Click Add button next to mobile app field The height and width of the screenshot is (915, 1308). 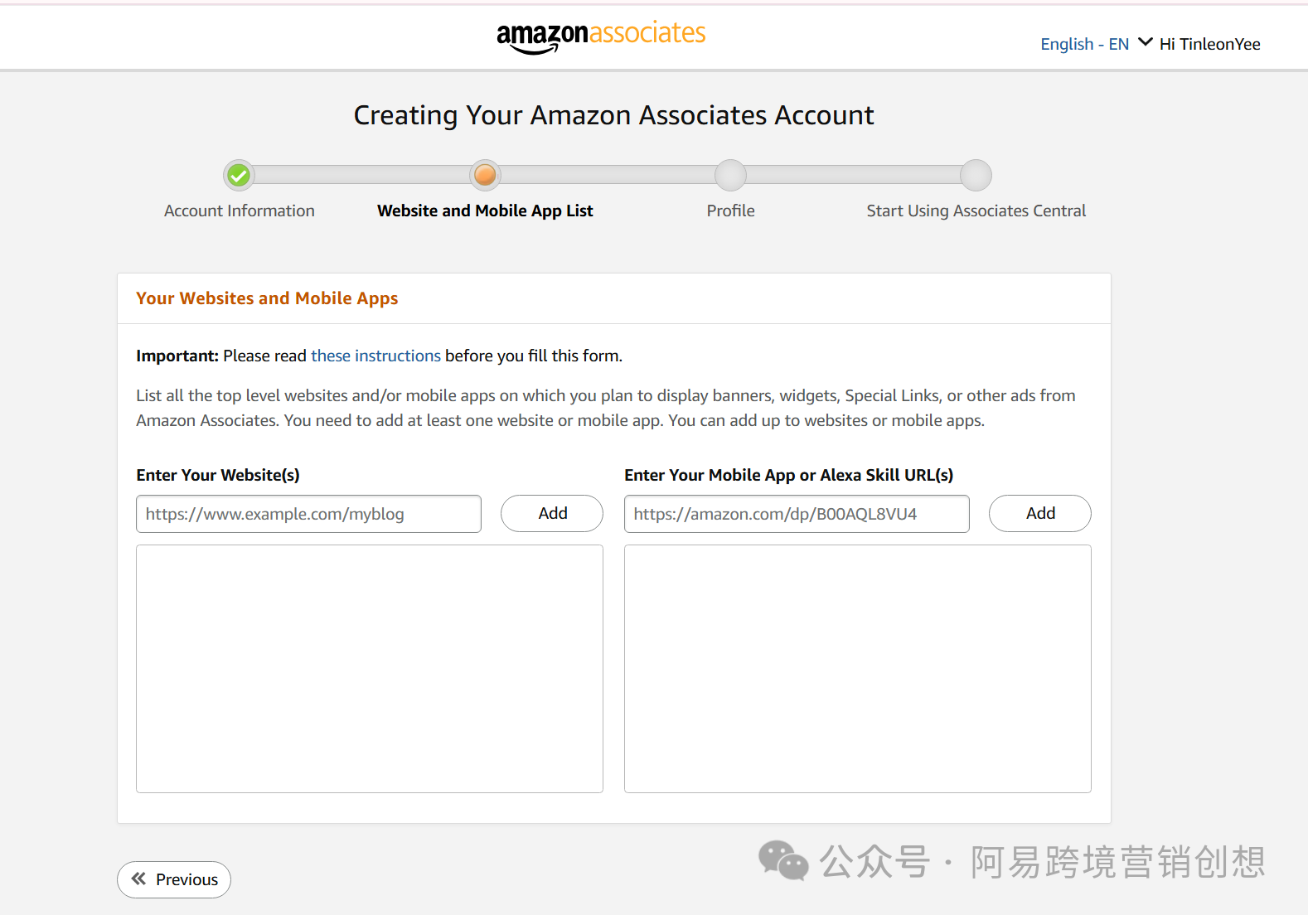1039,513
